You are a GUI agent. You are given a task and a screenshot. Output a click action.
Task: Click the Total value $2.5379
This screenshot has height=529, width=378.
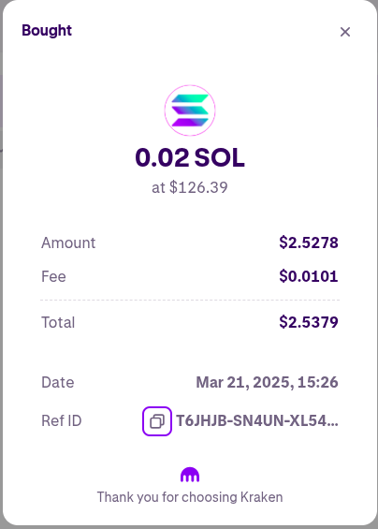pos(309,322)
